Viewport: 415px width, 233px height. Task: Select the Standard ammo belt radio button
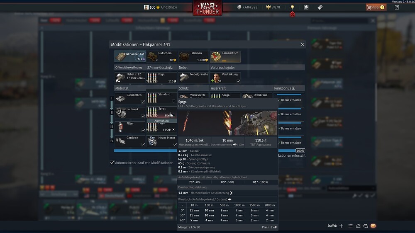pyautogui.click(x=173, y=101)
